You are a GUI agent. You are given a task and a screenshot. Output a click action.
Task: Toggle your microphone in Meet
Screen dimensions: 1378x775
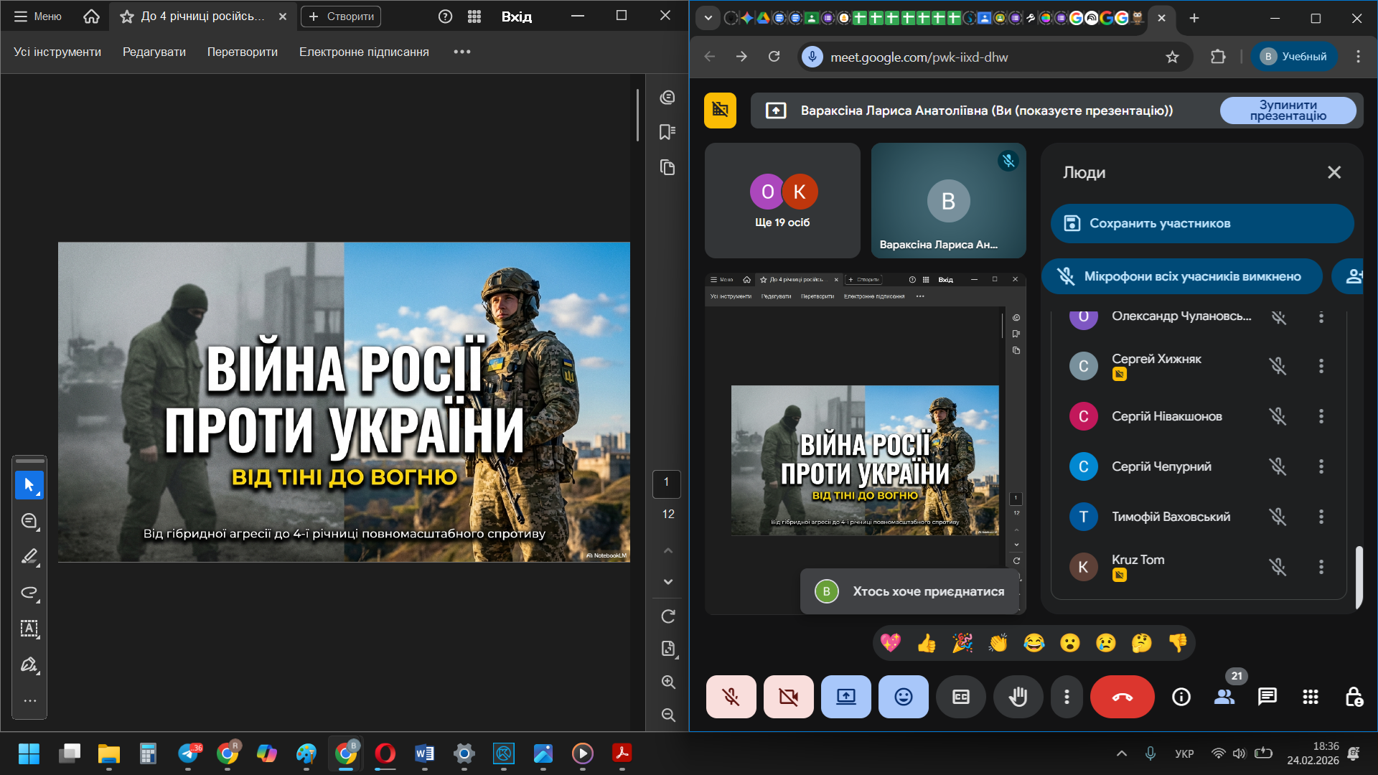tap(731, 697)
